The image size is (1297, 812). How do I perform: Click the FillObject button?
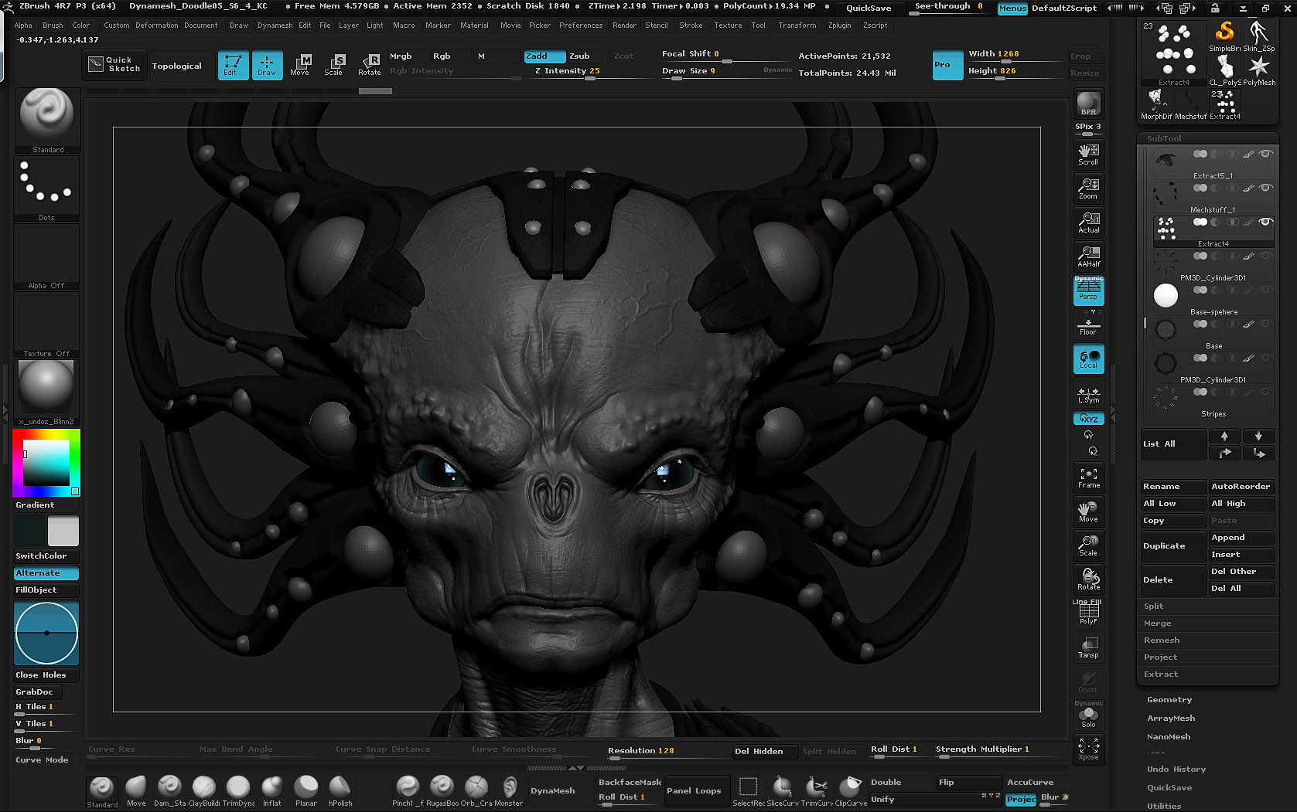pos(46,590)
